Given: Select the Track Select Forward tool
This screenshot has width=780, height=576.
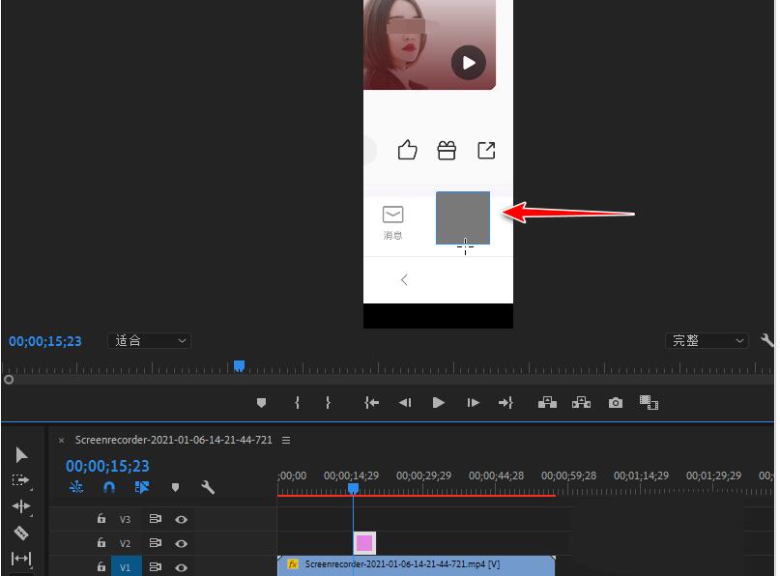Looking at the screenshot, I should pos(21,479).
